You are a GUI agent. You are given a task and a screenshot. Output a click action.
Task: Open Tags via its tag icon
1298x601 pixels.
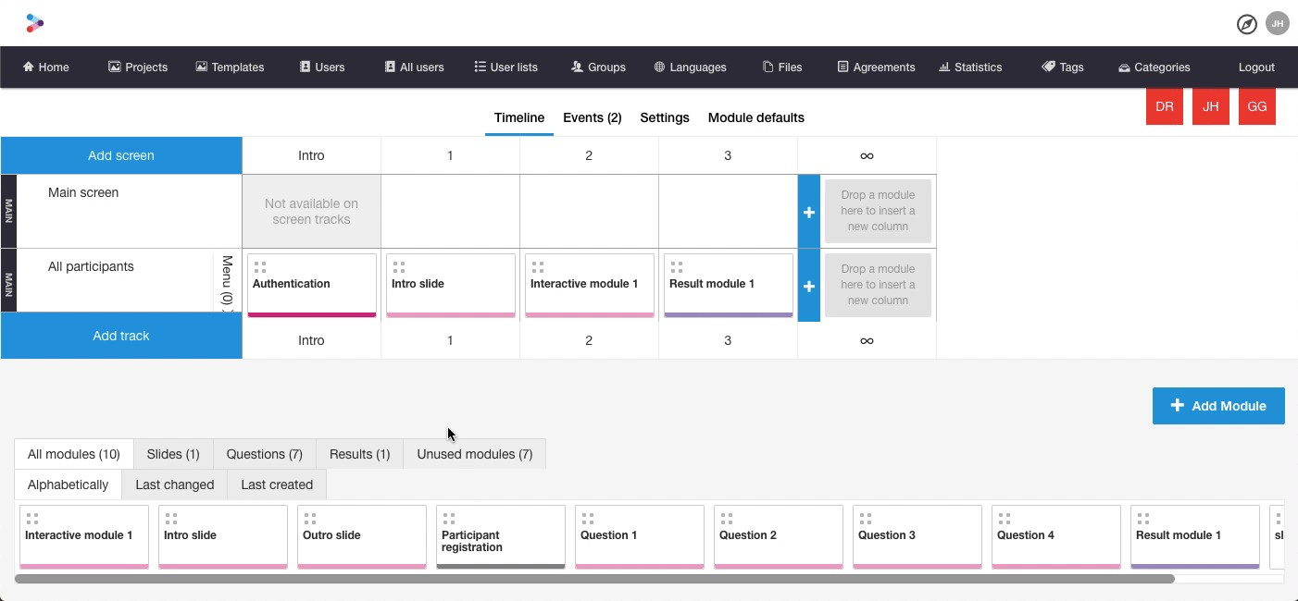(x=1048, y=67)
